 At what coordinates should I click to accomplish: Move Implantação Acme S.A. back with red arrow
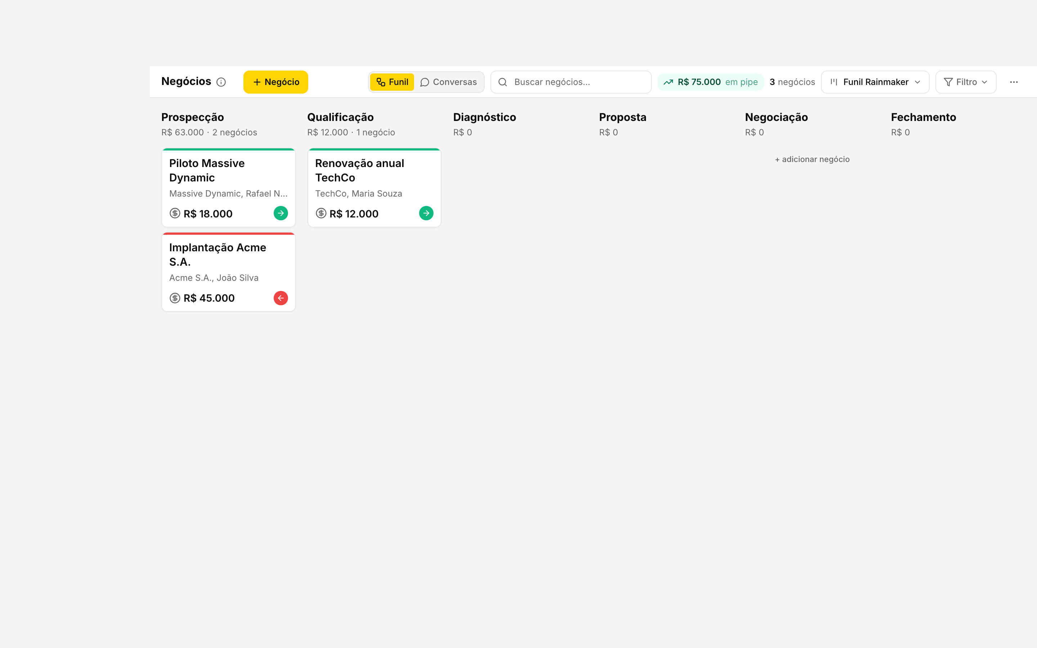(281, 298)
